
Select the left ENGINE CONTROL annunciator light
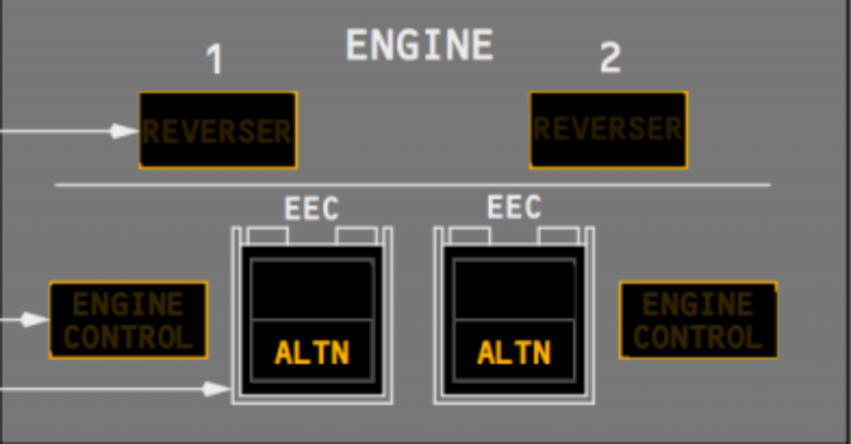pyautogui.click(x=129, y=320)
